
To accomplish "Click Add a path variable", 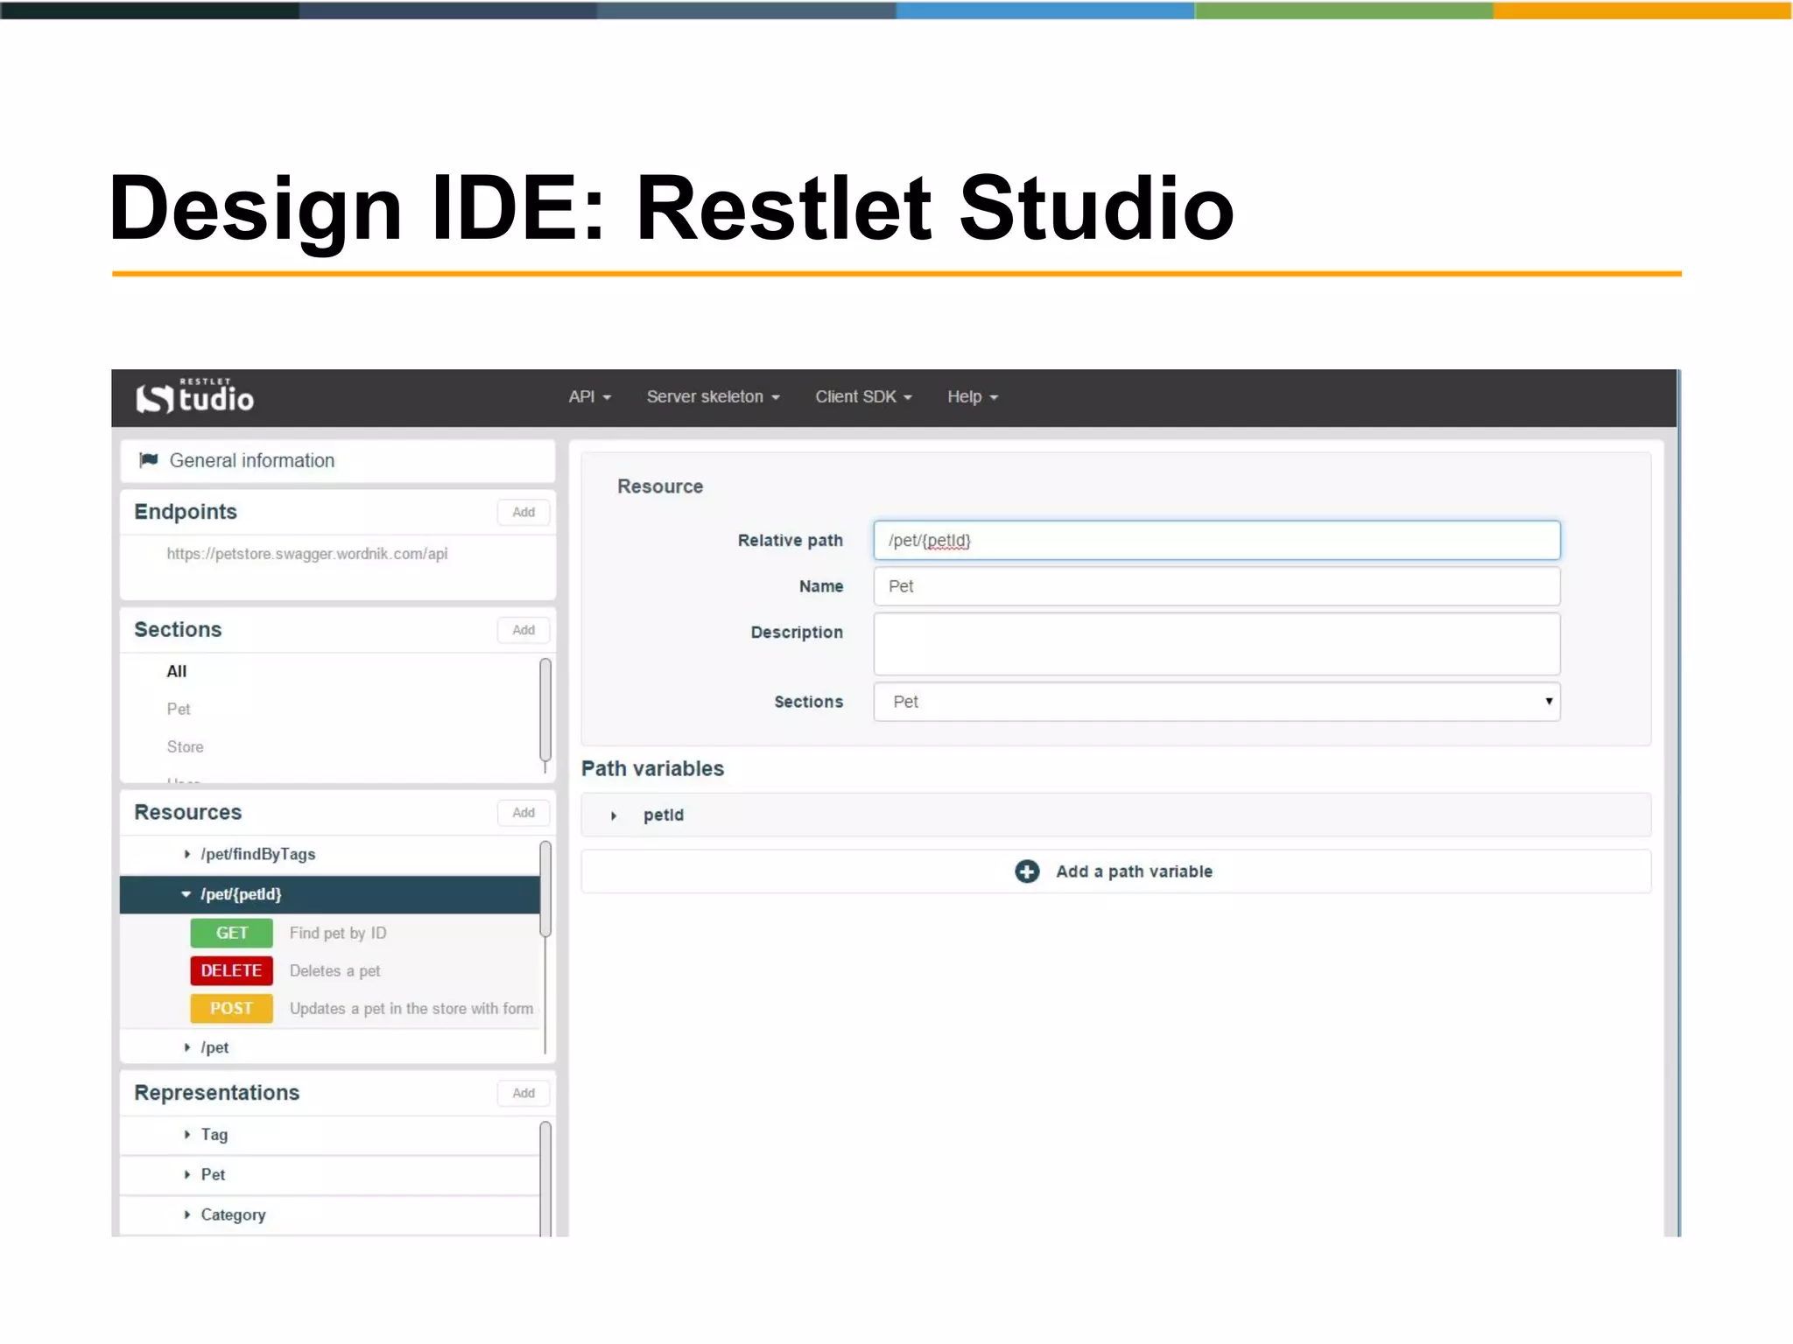I will [x=1116, y=871].
